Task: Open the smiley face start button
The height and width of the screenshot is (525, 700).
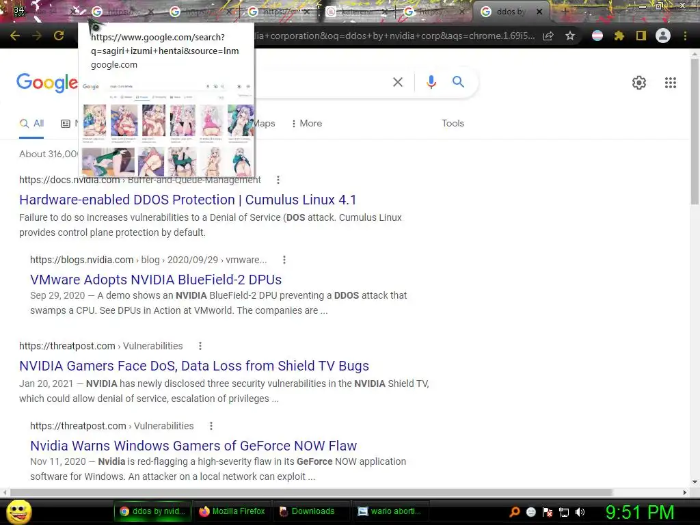Action: 18,511
